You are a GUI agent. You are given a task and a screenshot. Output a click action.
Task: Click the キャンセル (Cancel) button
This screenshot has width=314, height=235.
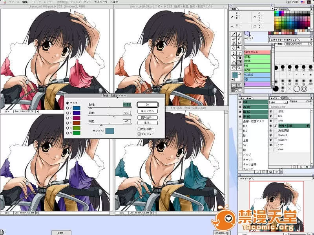[x=147, y=111]
